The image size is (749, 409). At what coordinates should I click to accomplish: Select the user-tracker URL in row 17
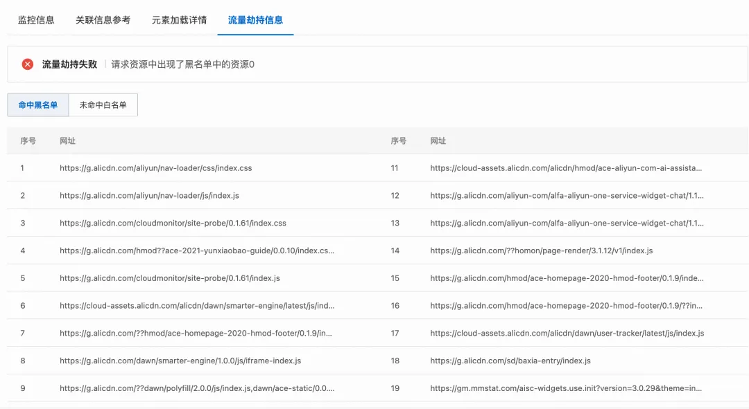click(567, 333)
